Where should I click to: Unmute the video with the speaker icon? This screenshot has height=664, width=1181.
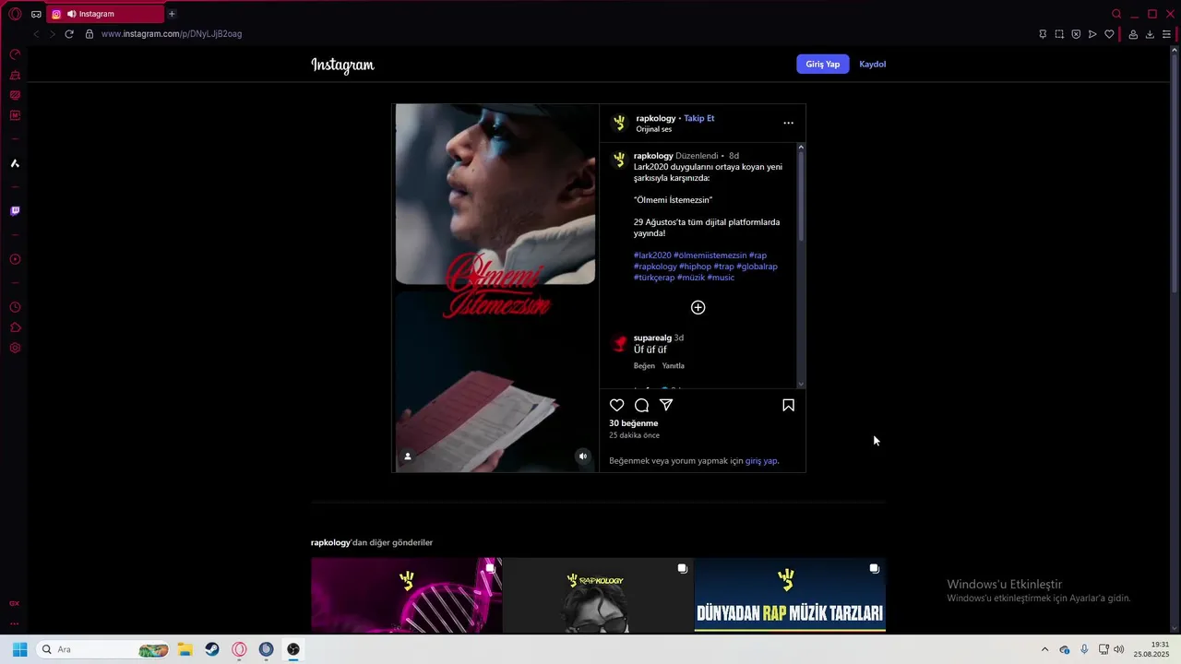coord(582,456)
